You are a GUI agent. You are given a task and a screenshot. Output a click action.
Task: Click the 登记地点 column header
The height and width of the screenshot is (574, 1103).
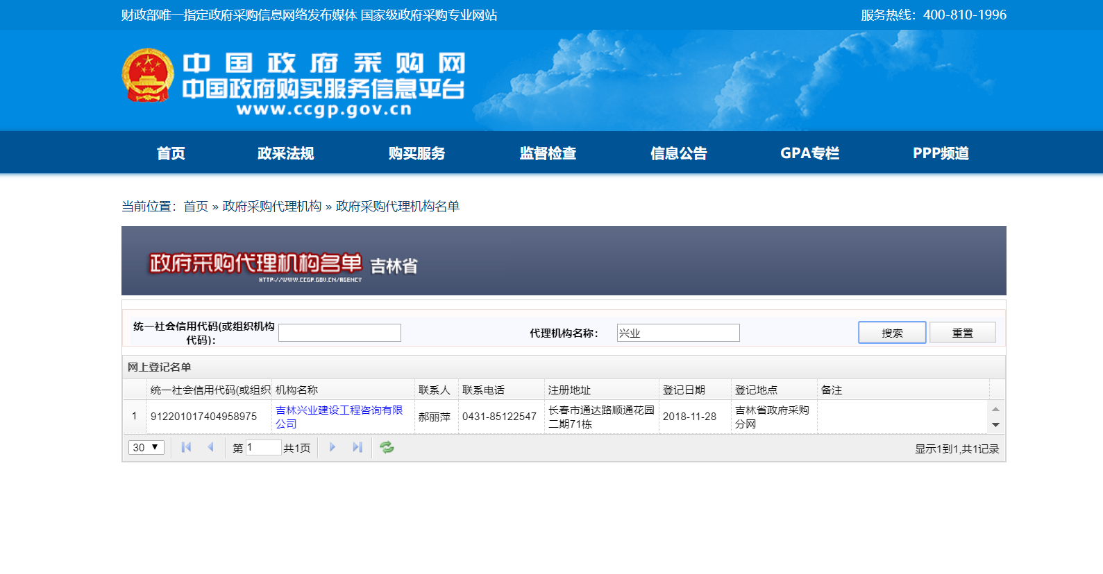(774, 390)
